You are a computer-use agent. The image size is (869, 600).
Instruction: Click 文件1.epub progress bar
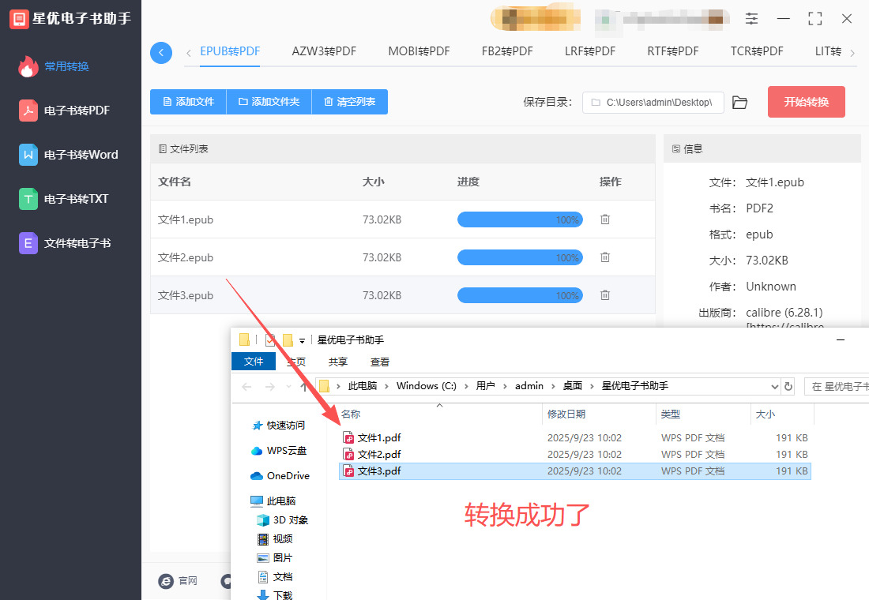[520, 219]
